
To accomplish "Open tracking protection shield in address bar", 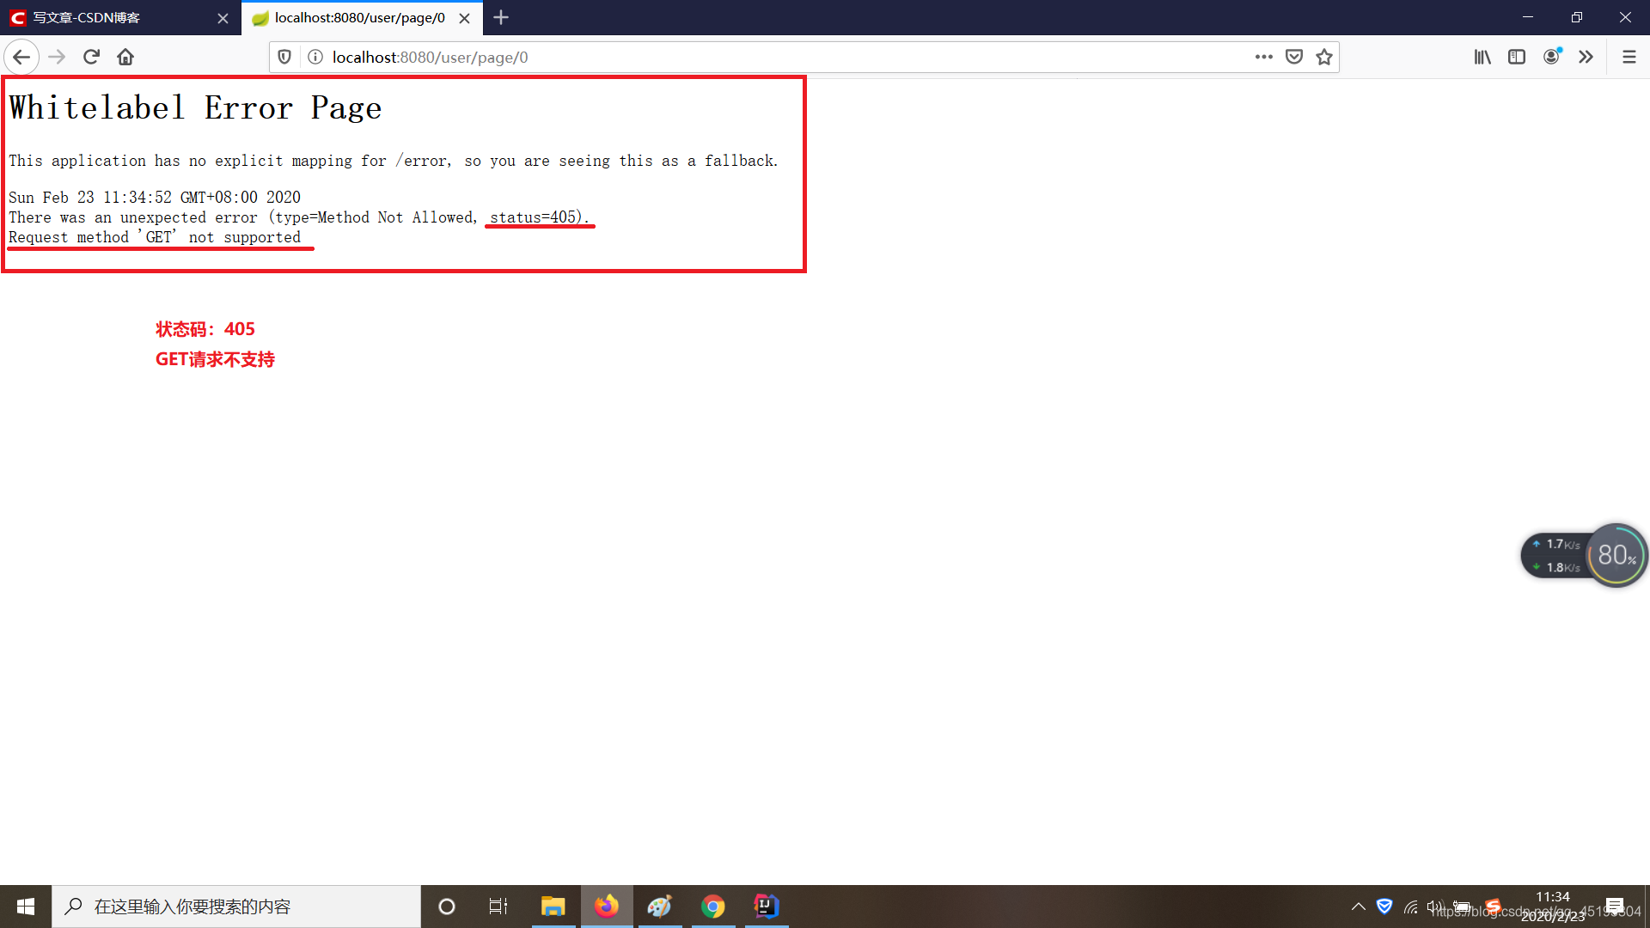I will (284, 57).
